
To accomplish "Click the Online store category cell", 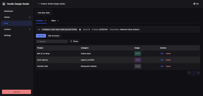I will [86, 54].
